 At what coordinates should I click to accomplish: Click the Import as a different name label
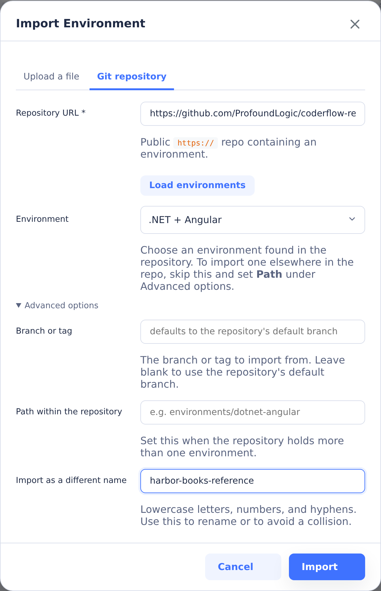(71, 480)
